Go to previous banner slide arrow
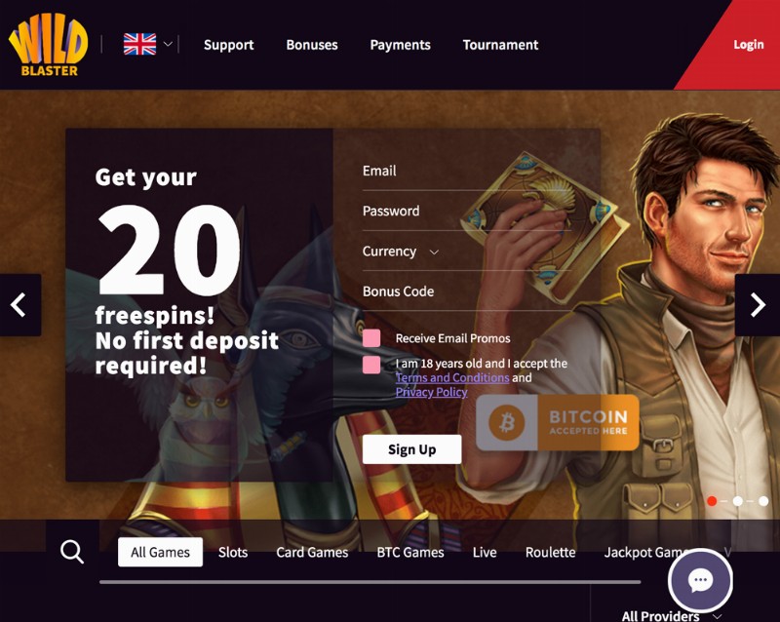 (20, 305)
